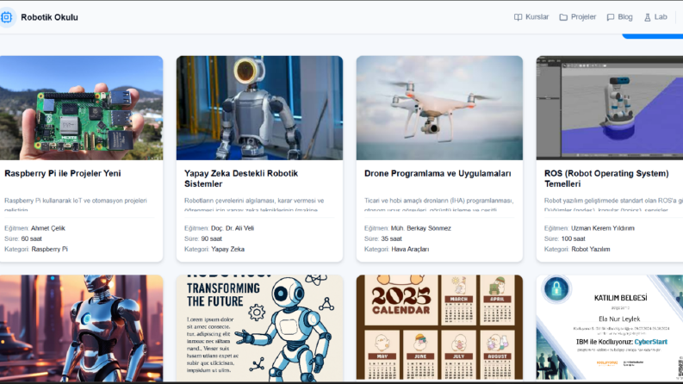Viewport: 683px width, 384px height.
Task: Click the Robotik Okulu chip logo icon
Action: tap(6, 17)
